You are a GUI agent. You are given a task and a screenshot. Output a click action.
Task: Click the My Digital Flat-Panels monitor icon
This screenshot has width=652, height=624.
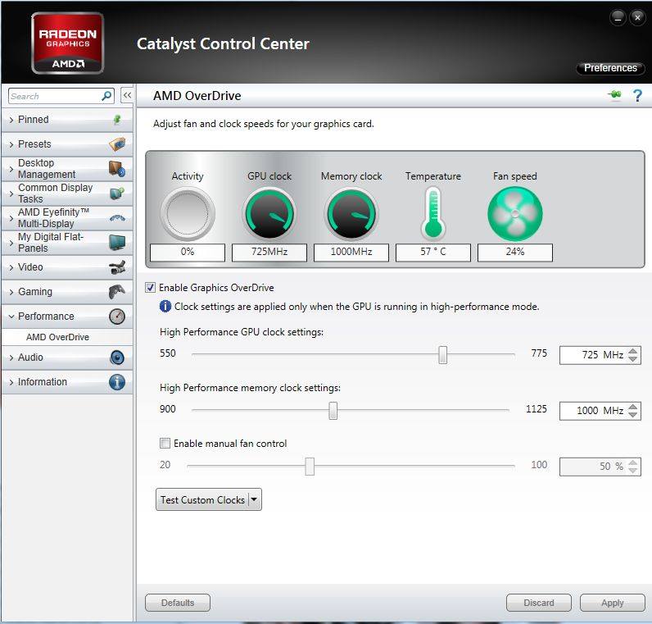(117, 242)
